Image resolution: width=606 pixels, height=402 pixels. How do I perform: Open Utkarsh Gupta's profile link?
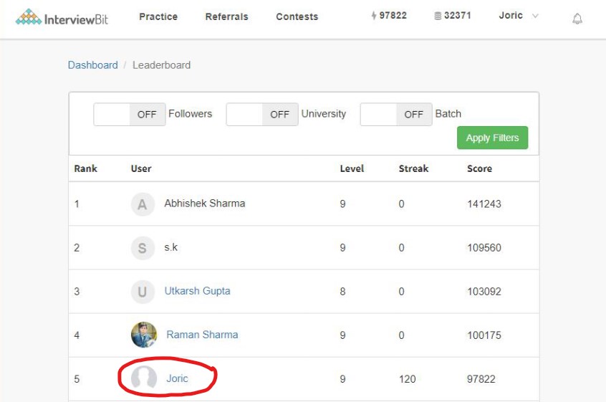coord(197,291)
